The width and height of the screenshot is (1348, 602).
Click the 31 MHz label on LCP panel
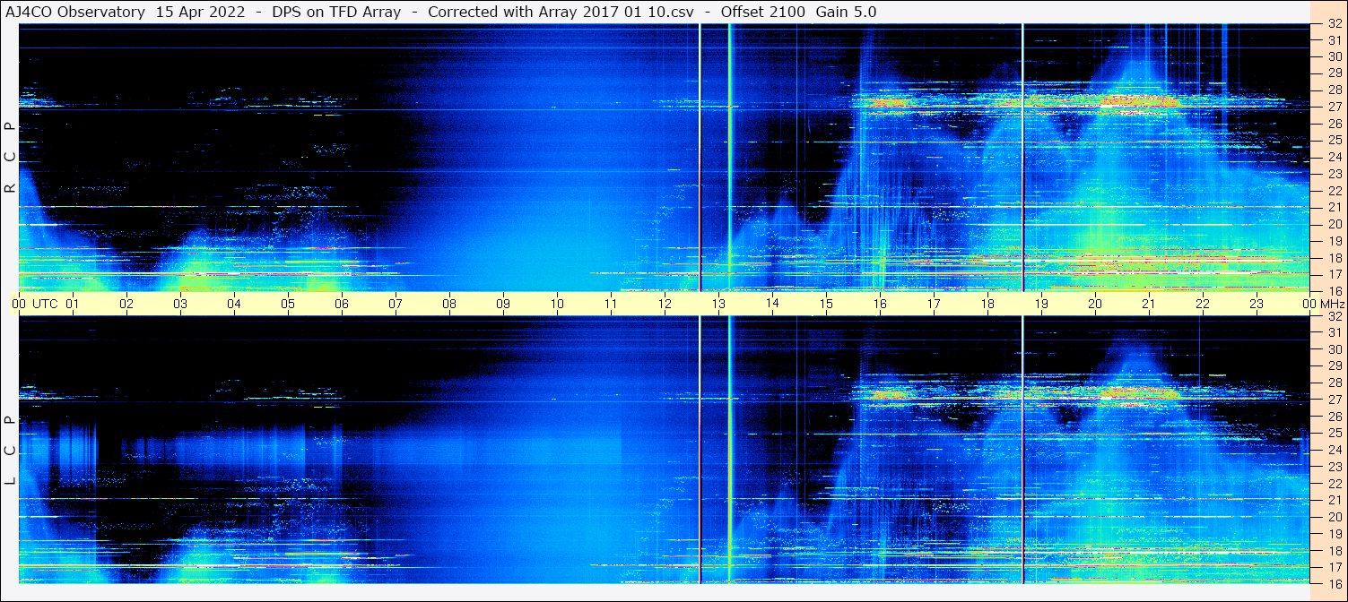click(1334, 332)
